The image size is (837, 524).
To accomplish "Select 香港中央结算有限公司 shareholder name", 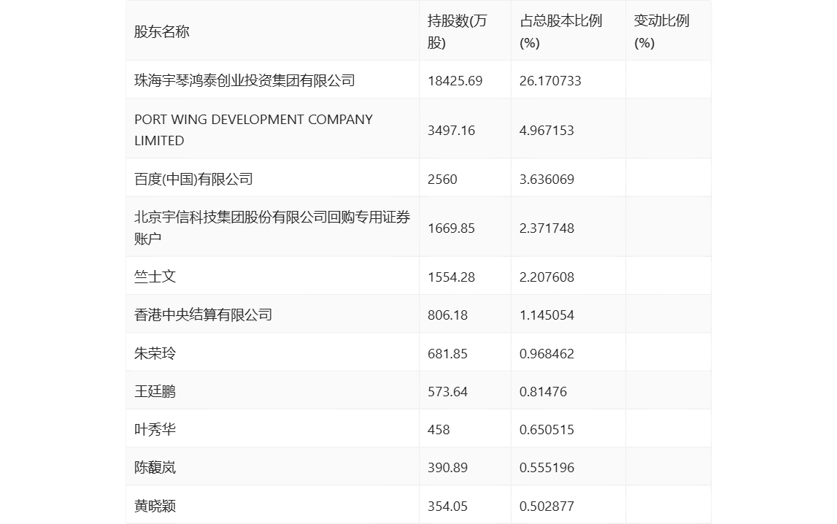I will (x=203, y=315).
